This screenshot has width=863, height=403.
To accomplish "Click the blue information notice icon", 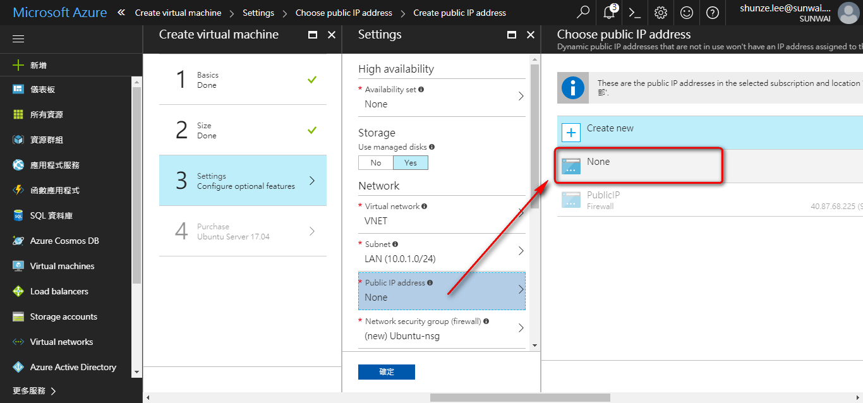I will [x=573, y=87].
